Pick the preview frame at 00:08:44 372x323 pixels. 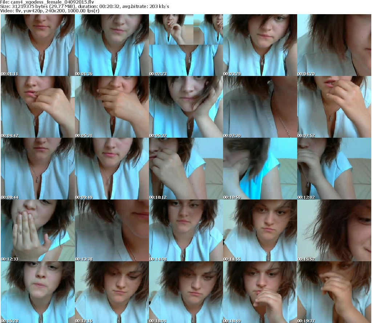pyautogui.click(x=38, y=169)
